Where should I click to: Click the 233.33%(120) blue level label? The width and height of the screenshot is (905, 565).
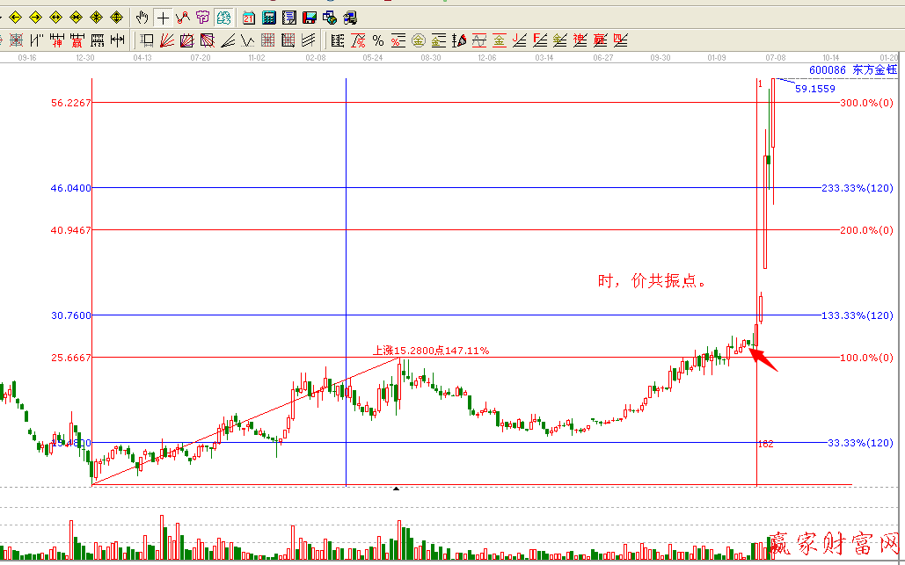(x=862, y=188)
